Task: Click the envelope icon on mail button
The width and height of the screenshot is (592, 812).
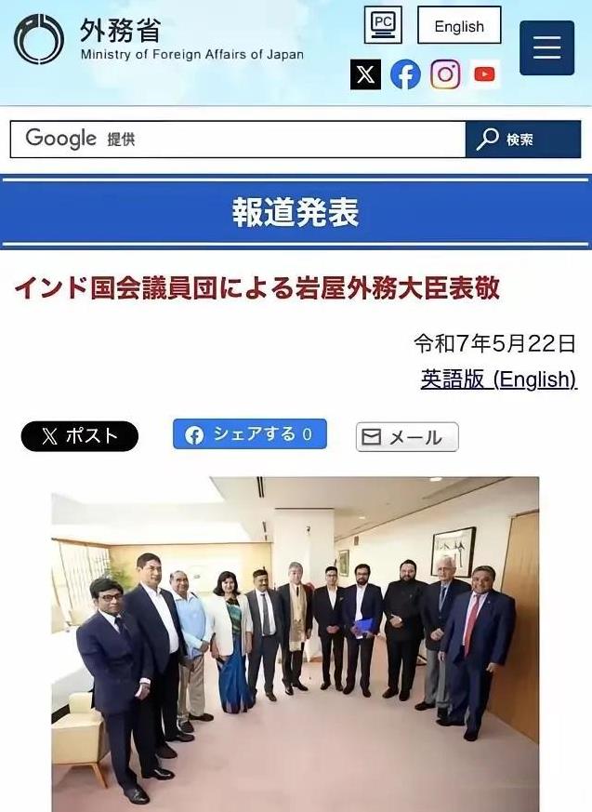Action: (371, 437)
